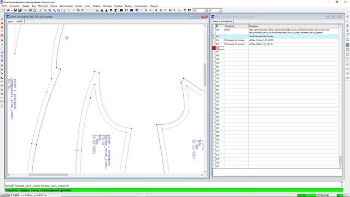Click the help question mark icon
This screenshot has width=350, height=197.
(185, 10)
